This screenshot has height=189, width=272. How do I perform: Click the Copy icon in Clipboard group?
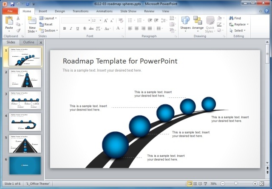18,25
